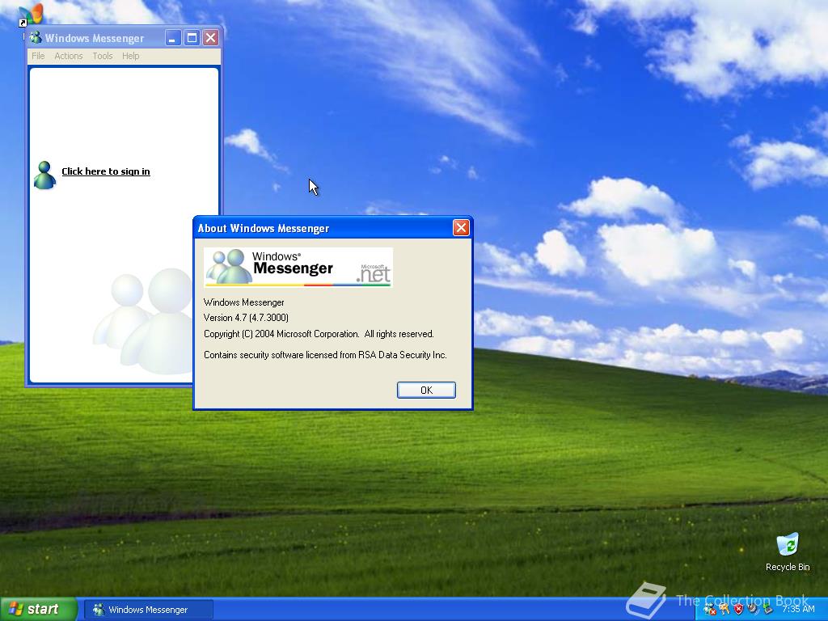Click the 'Version 4.7 (4.7.3000)' text
Screen dimensions: 828x621
click(x=246, y=317)
